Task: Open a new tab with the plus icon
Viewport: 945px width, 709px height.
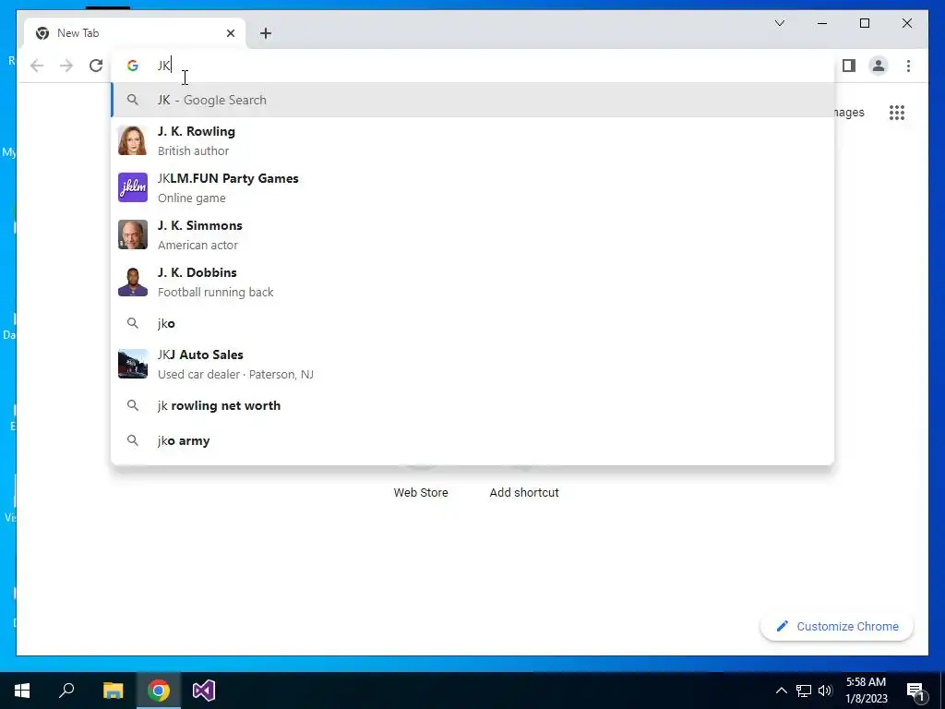Action: click(x=266, y=33)
